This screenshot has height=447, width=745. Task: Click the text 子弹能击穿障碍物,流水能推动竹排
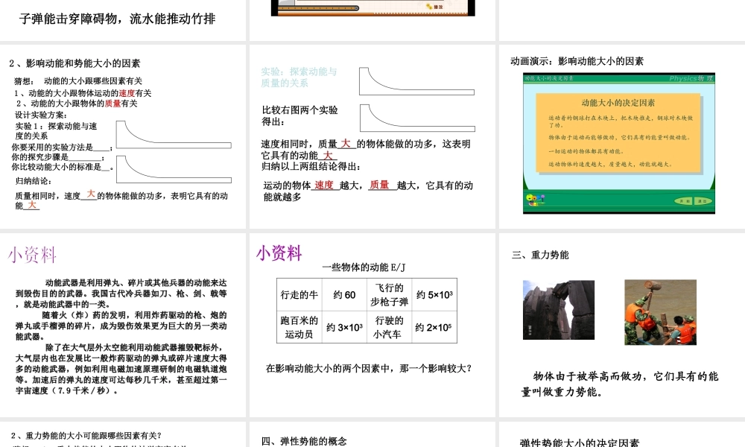tap(118, 19)
